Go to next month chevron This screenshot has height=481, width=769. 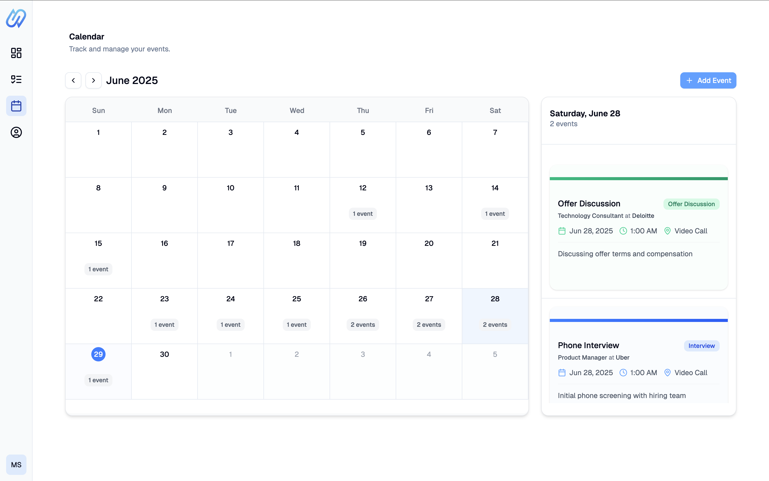point(93,80)
